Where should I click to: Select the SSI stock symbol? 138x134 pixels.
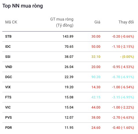coord(8,57)
